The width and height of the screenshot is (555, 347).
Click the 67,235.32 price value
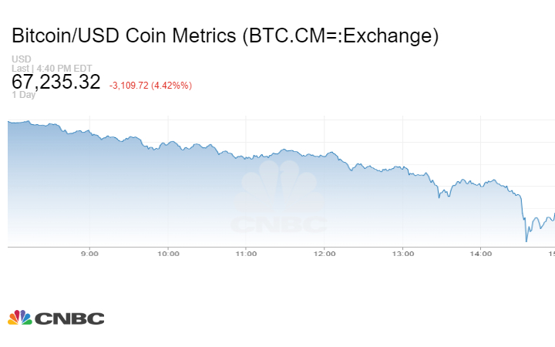coord(56,82)
